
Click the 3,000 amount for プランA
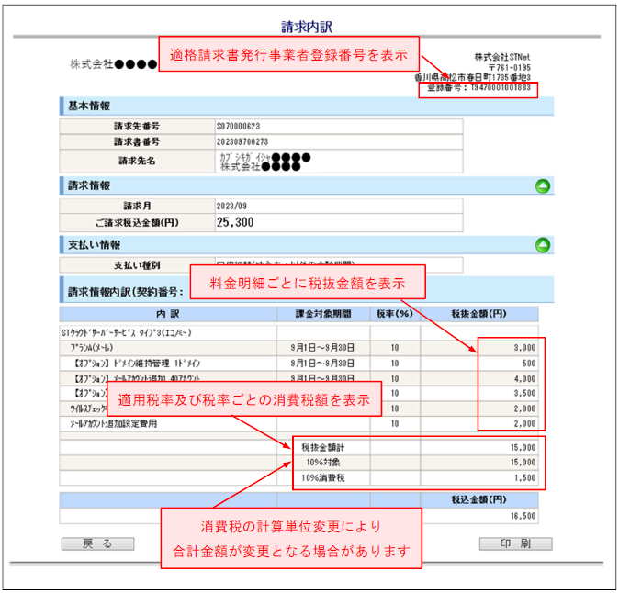tap(524, 348)
